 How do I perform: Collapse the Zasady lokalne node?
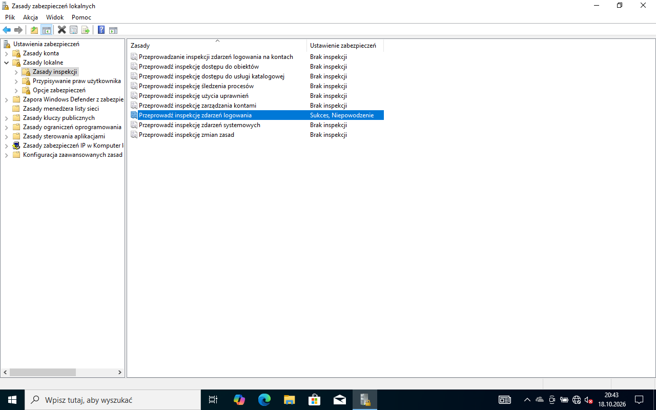point(7,63)
